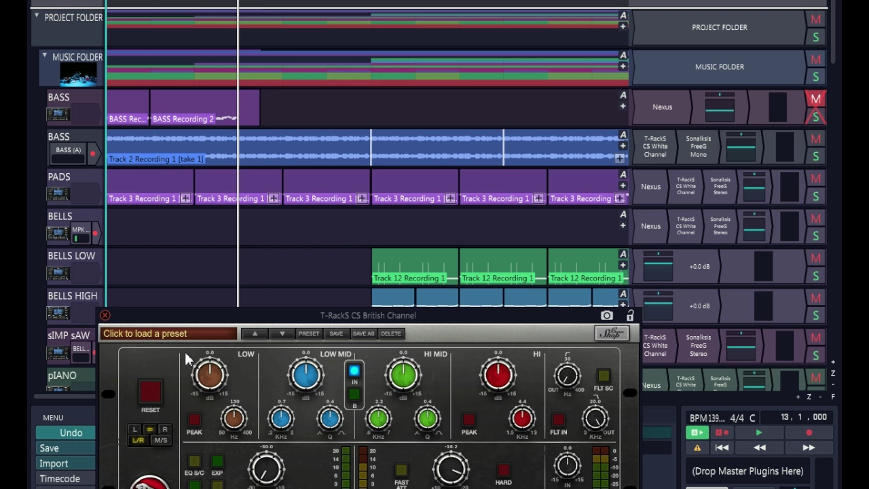869x489 pixels.
Task: Toggle the HARD compressor switch
Action: click(x=503, y=471)
